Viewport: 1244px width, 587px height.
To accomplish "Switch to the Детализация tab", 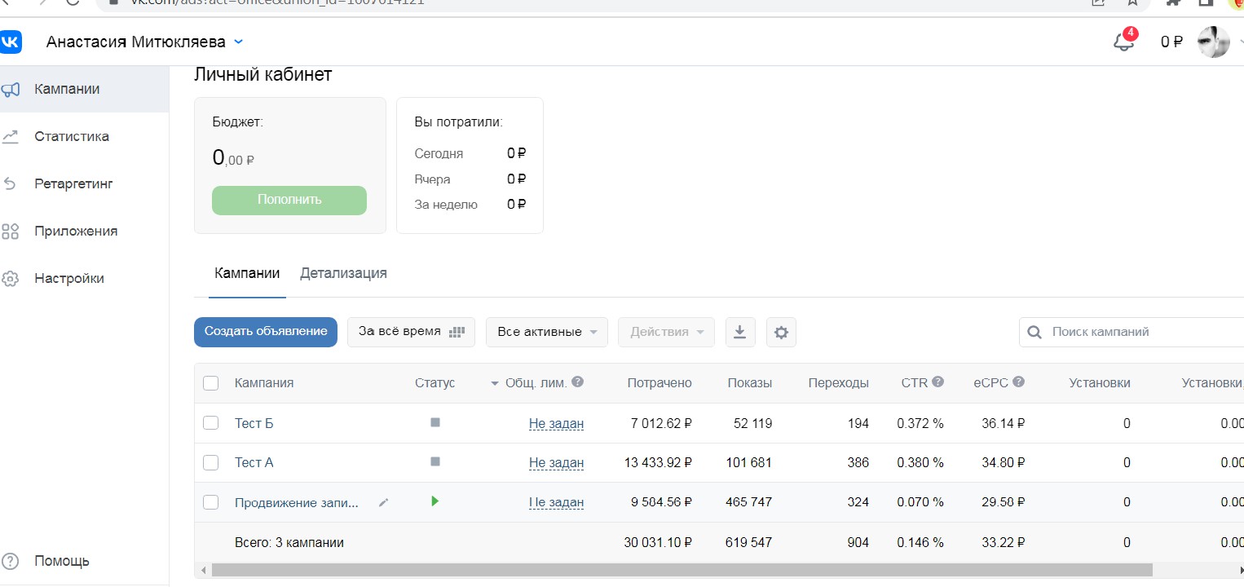I will tap(343, 274).
